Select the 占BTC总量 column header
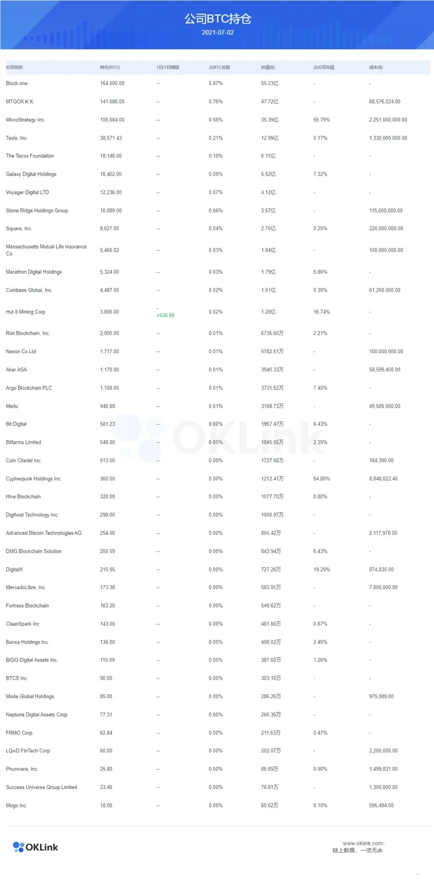Image resolution: width=434 pixels, height=882 pixels. [219, 67]
